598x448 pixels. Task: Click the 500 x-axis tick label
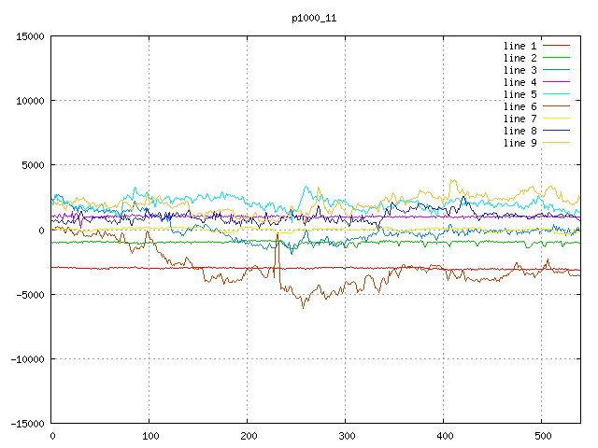[x=542, y=436]
